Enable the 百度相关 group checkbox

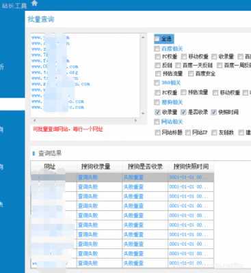157,48
